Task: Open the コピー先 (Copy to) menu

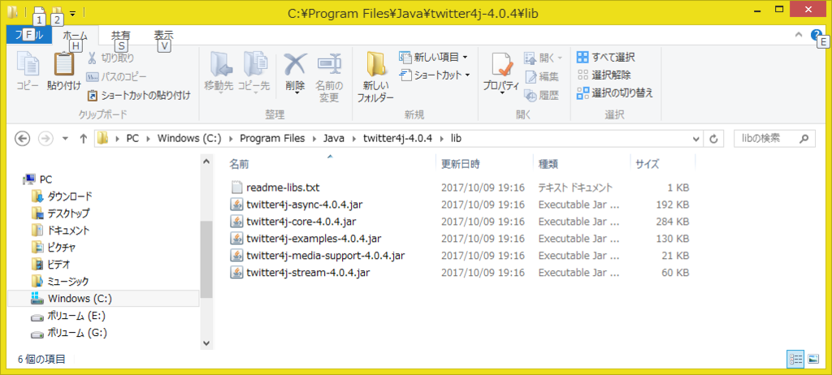Action: (x=253, y=73)
